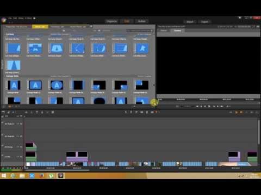This screenshot has height=195, width=261.
Task: Click the timeline horizontal scrollbar
Action: pyautogui.click(x=57, y=170)
